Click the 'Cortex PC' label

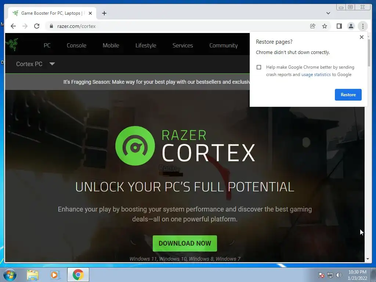pos(29,64)
